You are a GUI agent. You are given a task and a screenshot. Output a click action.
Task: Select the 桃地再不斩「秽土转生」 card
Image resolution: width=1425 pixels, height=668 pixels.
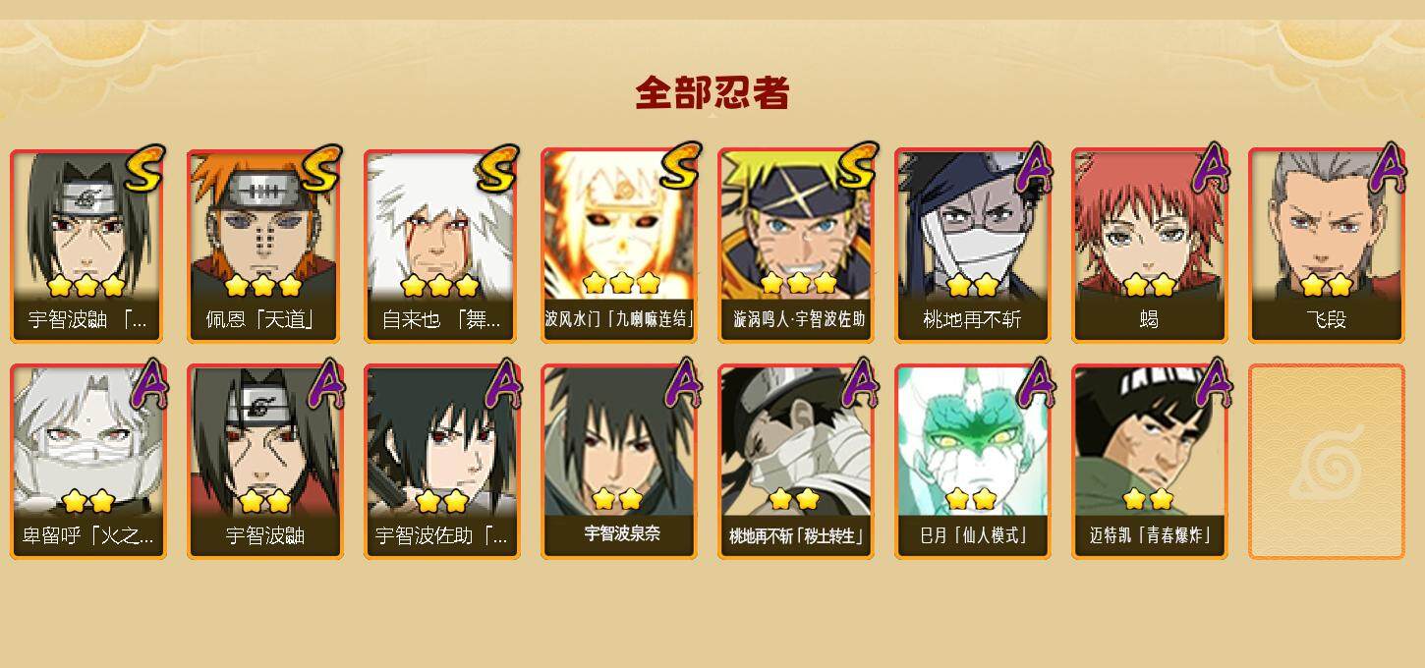[795, 462]
